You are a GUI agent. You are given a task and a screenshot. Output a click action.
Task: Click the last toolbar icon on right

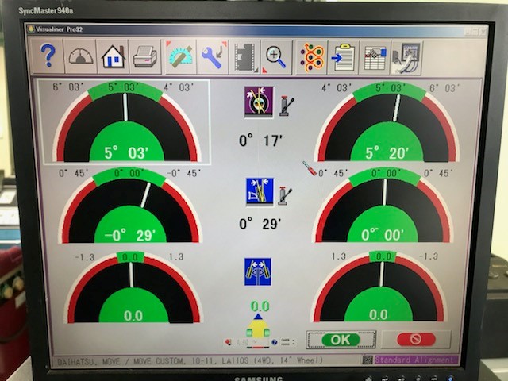406,57
